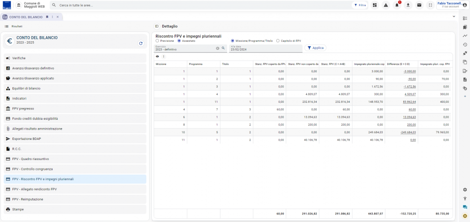This screenshot has width=470, height=222.
Task: Click difference link 13.094,63
Action: pyautogui.click(x=409, y=117)
